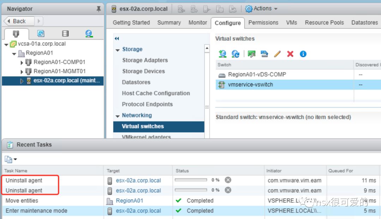Open Datastores in configure menu
This screenshot has width=381, height=219.
click(x=136, y=82)
